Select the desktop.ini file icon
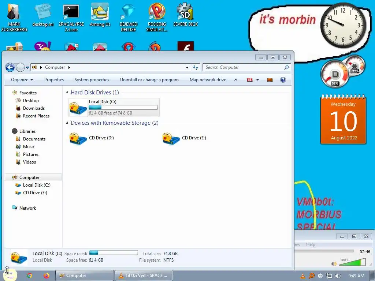This screenshot has width=375, height=281. [x=43, y=15]
